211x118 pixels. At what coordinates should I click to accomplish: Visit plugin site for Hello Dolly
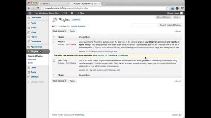click(x=113, y=70)
